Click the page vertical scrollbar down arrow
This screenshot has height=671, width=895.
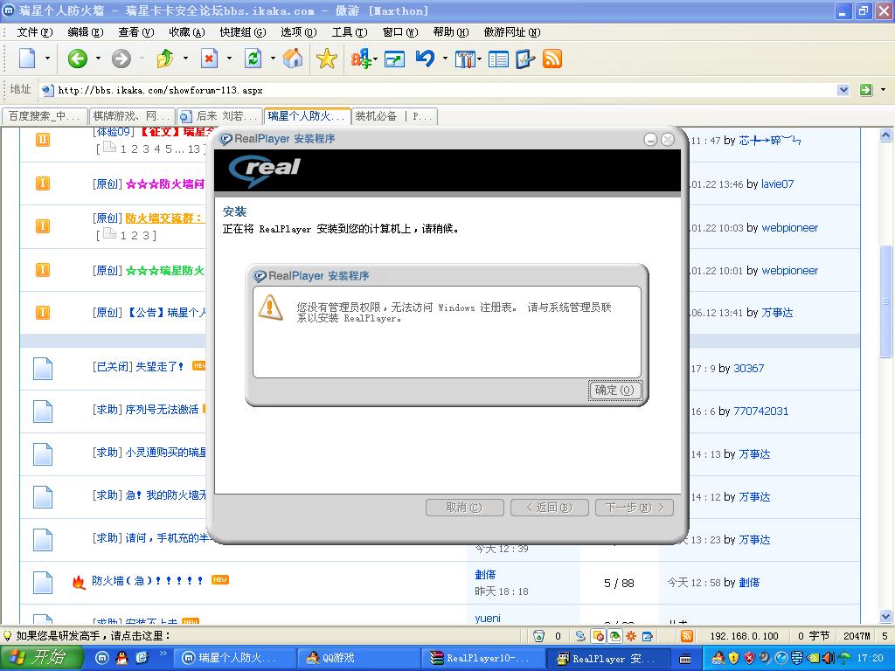pyautogui.click(x=886, y=617)
